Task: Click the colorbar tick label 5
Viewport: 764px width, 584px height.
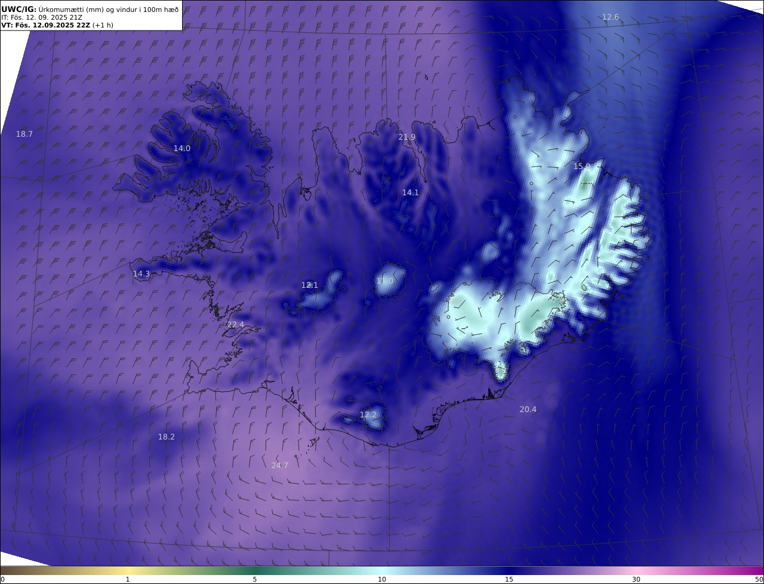Action: 255,579
